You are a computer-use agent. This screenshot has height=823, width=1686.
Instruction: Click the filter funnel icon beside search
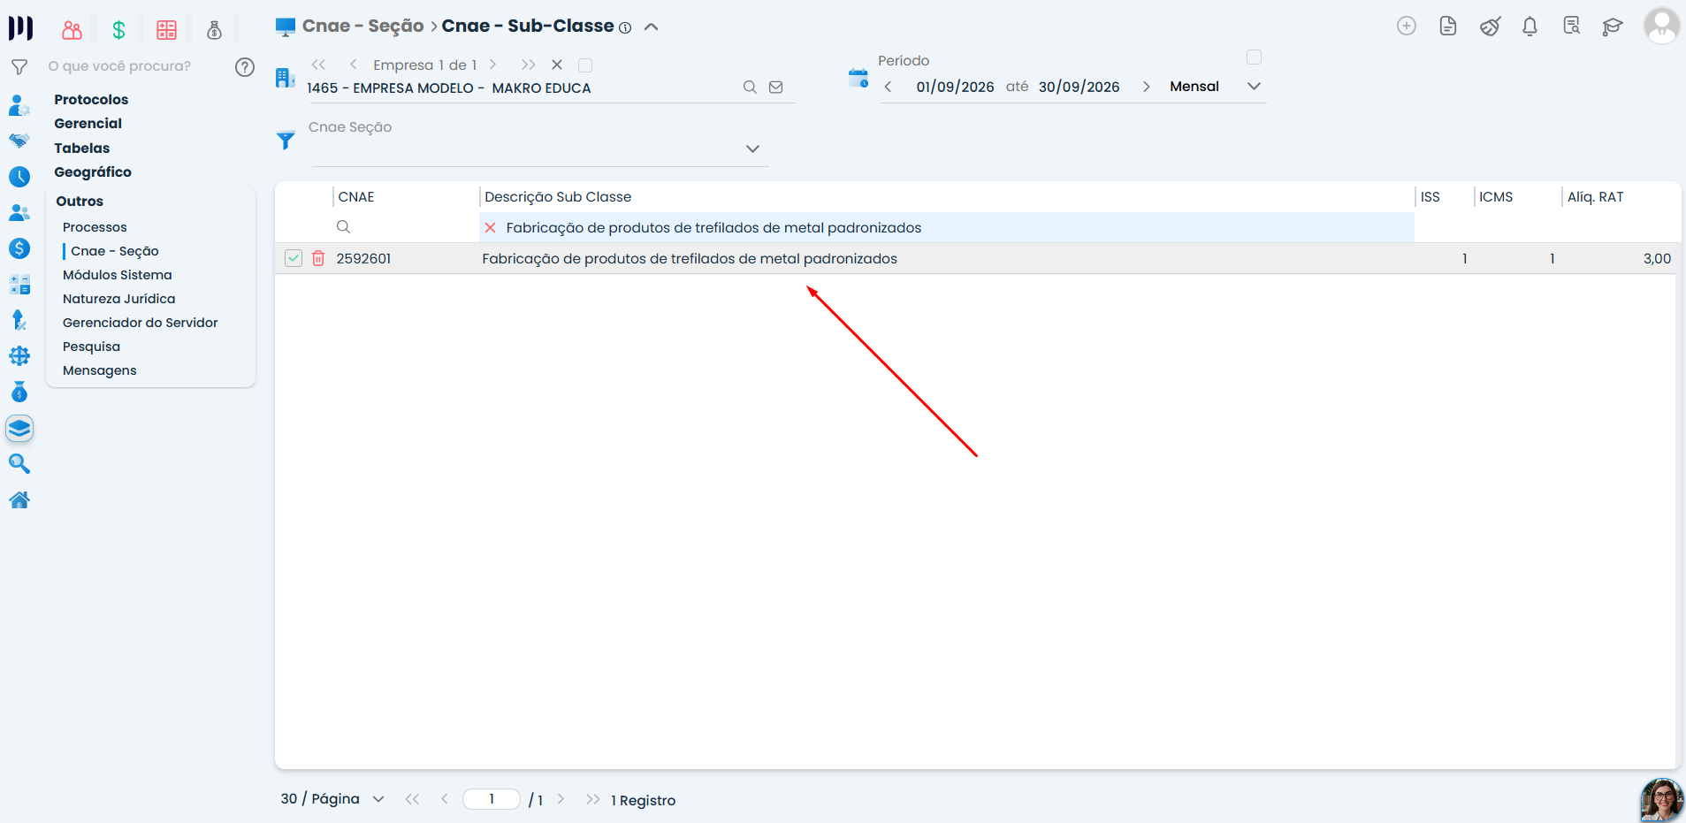click(x=19, y=67)
